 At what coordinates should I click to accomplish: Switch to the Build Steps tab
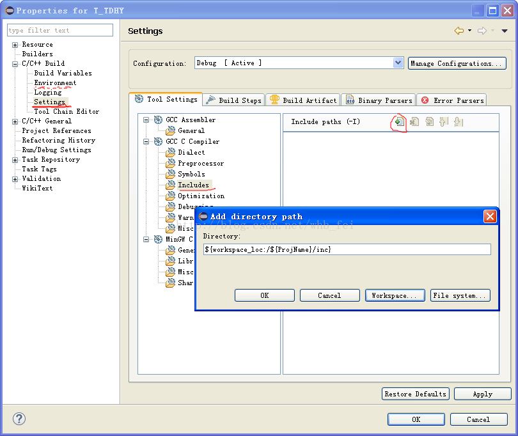pos(234,100)
